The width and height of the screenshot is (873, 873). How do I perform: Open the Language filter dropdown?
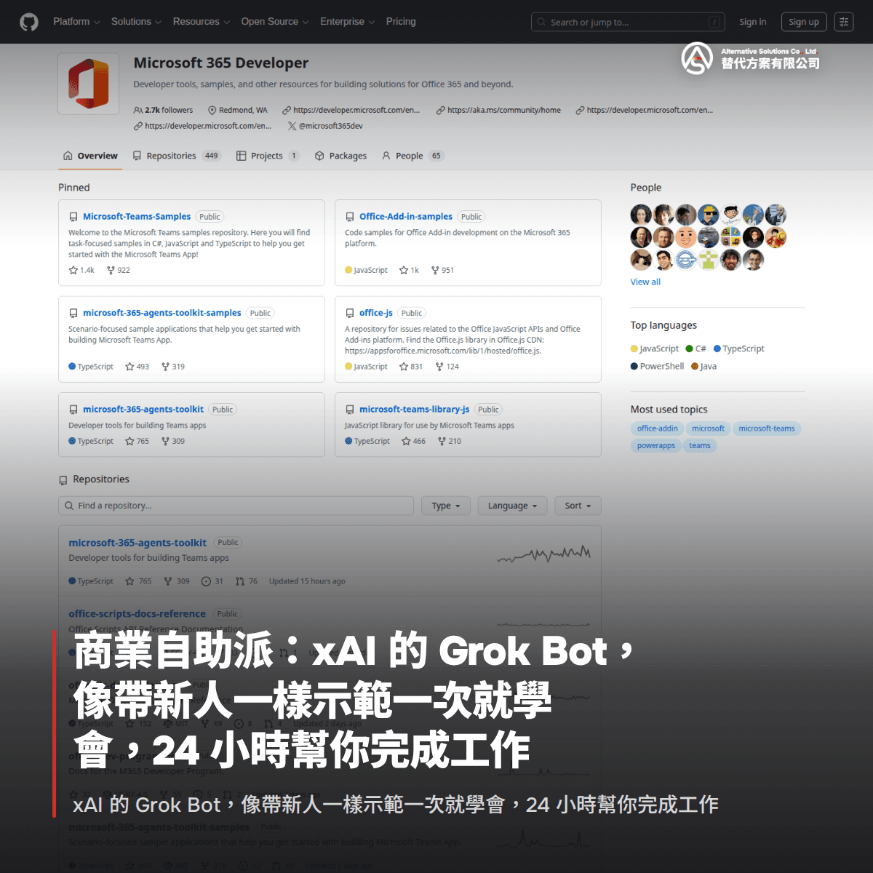click(512, 506)
